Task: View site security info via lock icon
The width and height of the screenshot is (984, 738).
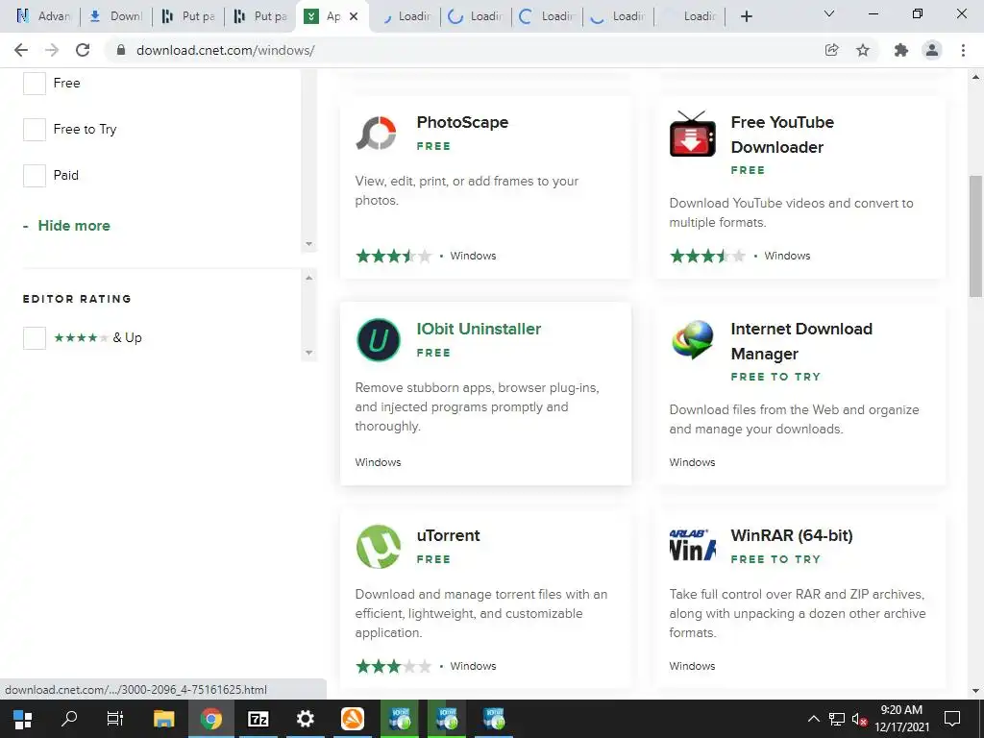Action: 121,50
